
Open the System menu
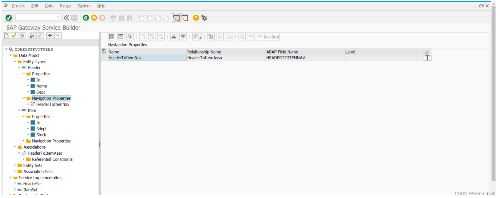point(84,6)
